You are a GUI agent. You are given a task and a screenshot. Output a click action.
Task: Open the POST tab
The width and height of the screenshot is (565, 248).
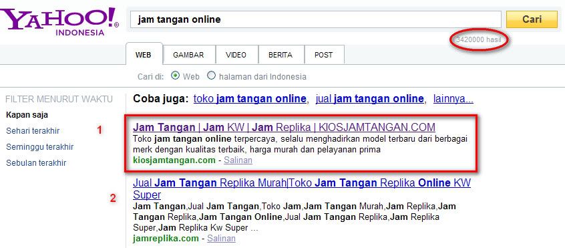point(324,55)
